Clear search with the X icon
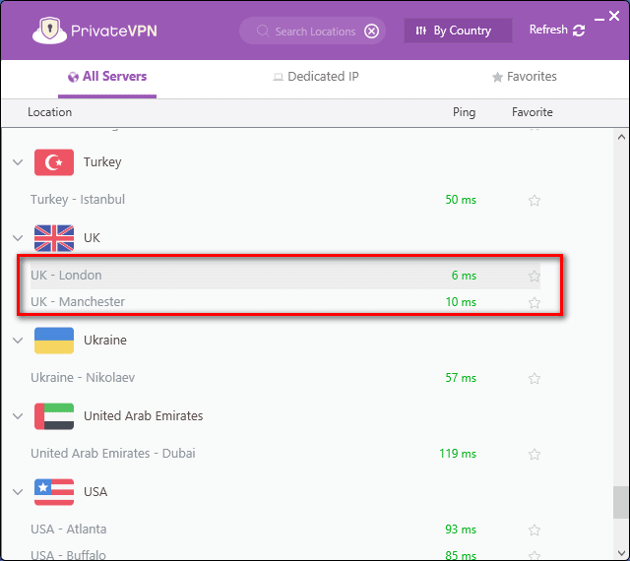Image resolution: width=630 pixels, height=561 pixels. point(371,31)
